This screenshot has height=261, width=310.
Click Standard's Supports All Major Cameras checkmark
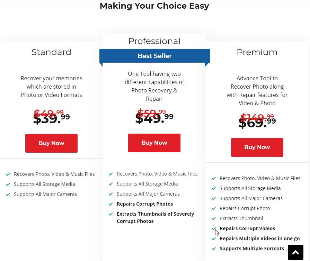coord(8,194)
